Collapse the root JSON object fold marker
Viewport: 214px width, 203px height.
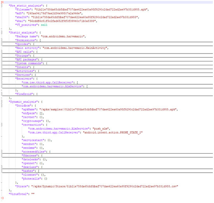(x=2, y=2)
